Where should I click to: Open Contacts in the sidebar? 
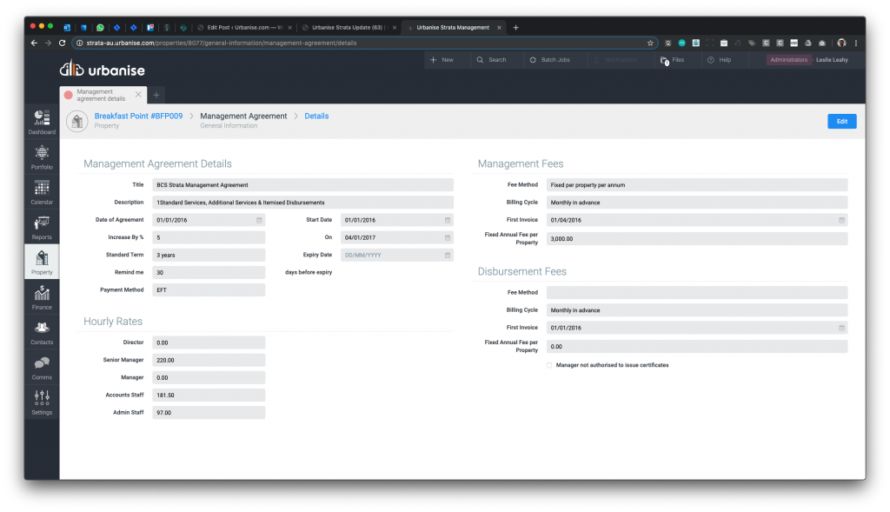tap(42, 331)
